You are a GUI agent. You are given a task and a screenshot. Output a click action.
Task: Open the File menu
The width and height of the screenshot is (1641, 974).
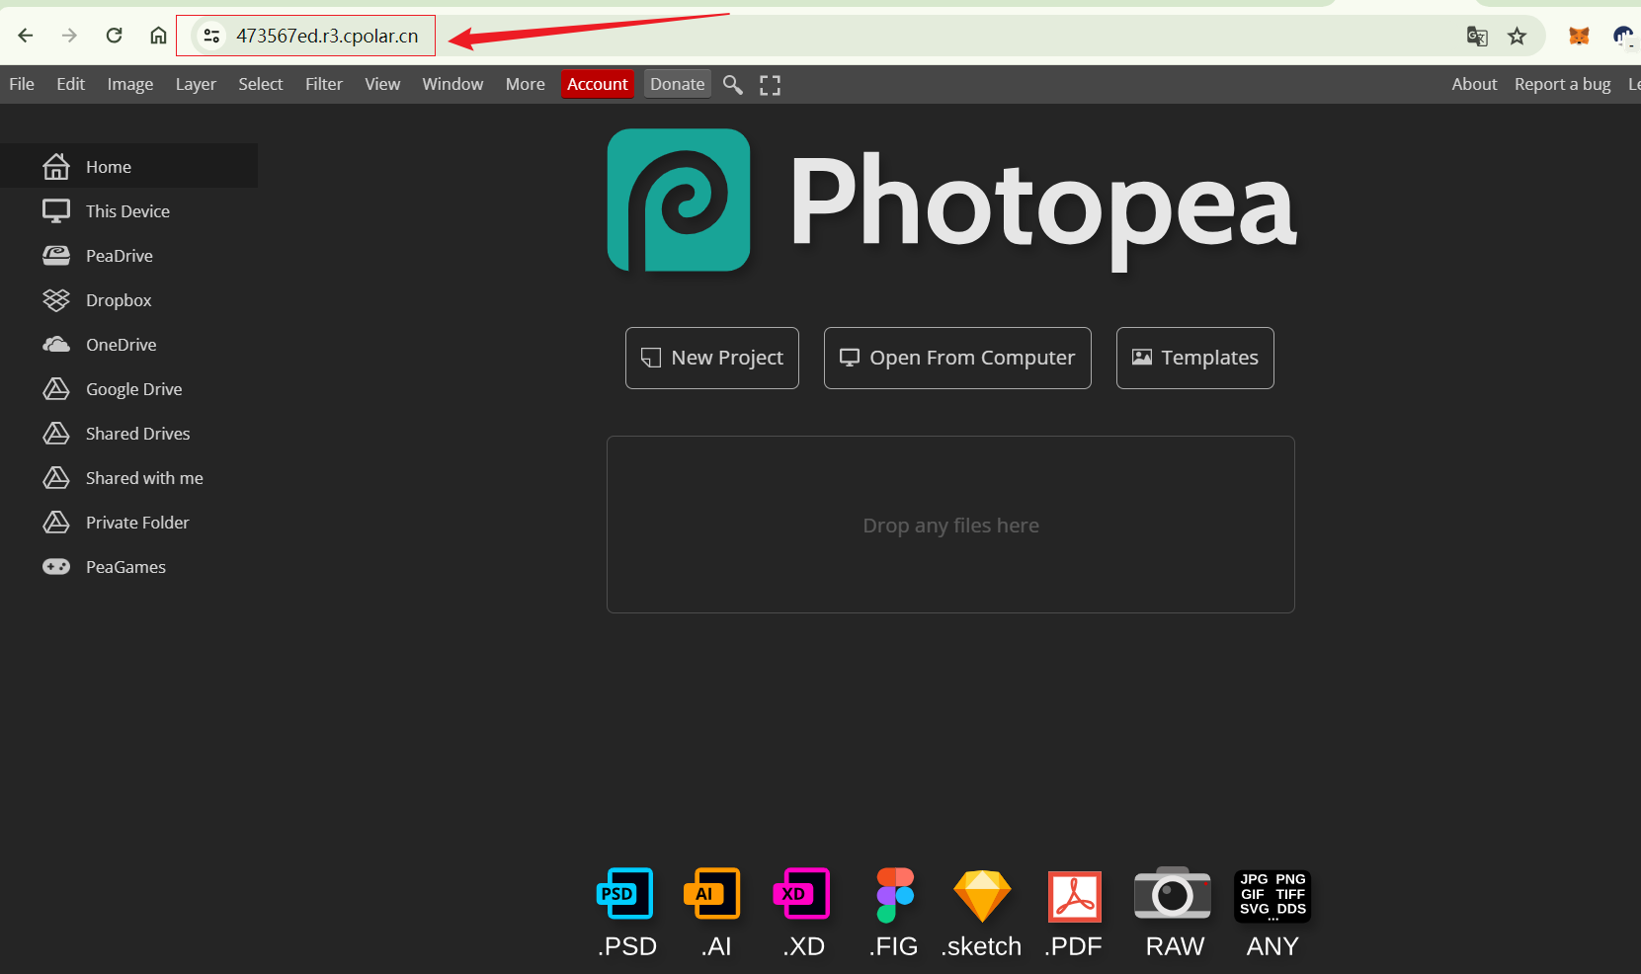point(22,85)
